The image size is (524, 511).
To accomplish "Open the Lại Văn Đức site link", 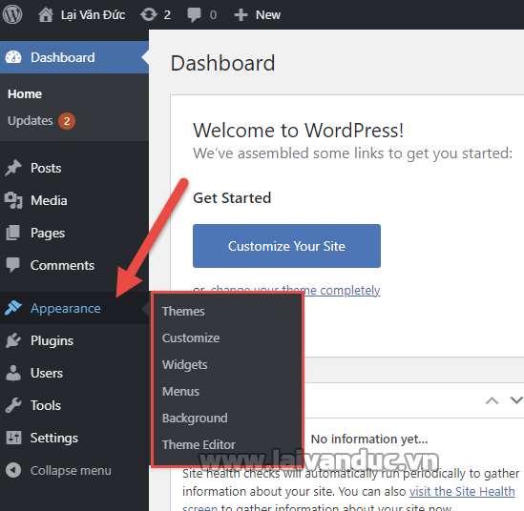I will click(x=93, y=14).
